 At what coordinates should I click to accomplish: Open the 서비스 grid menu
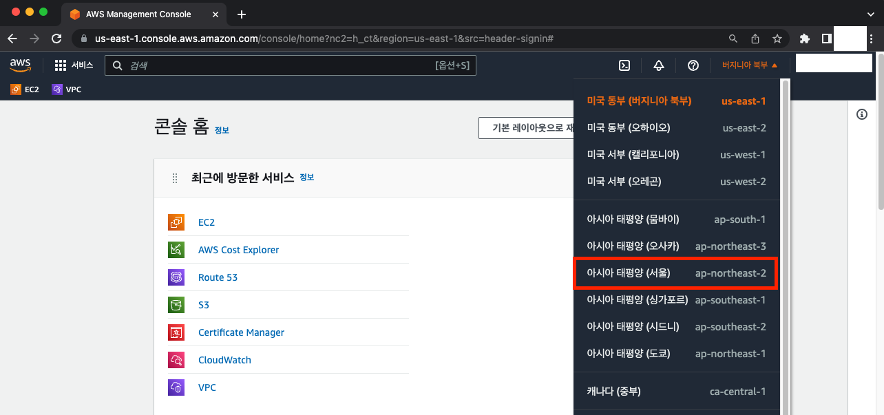[74, 65]
